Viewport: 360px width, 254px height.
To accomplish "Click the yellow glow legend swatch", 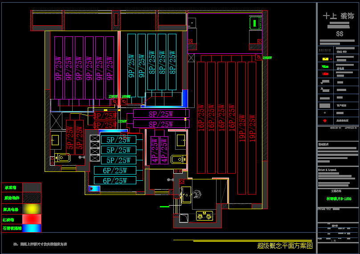I will coord(32,209).
